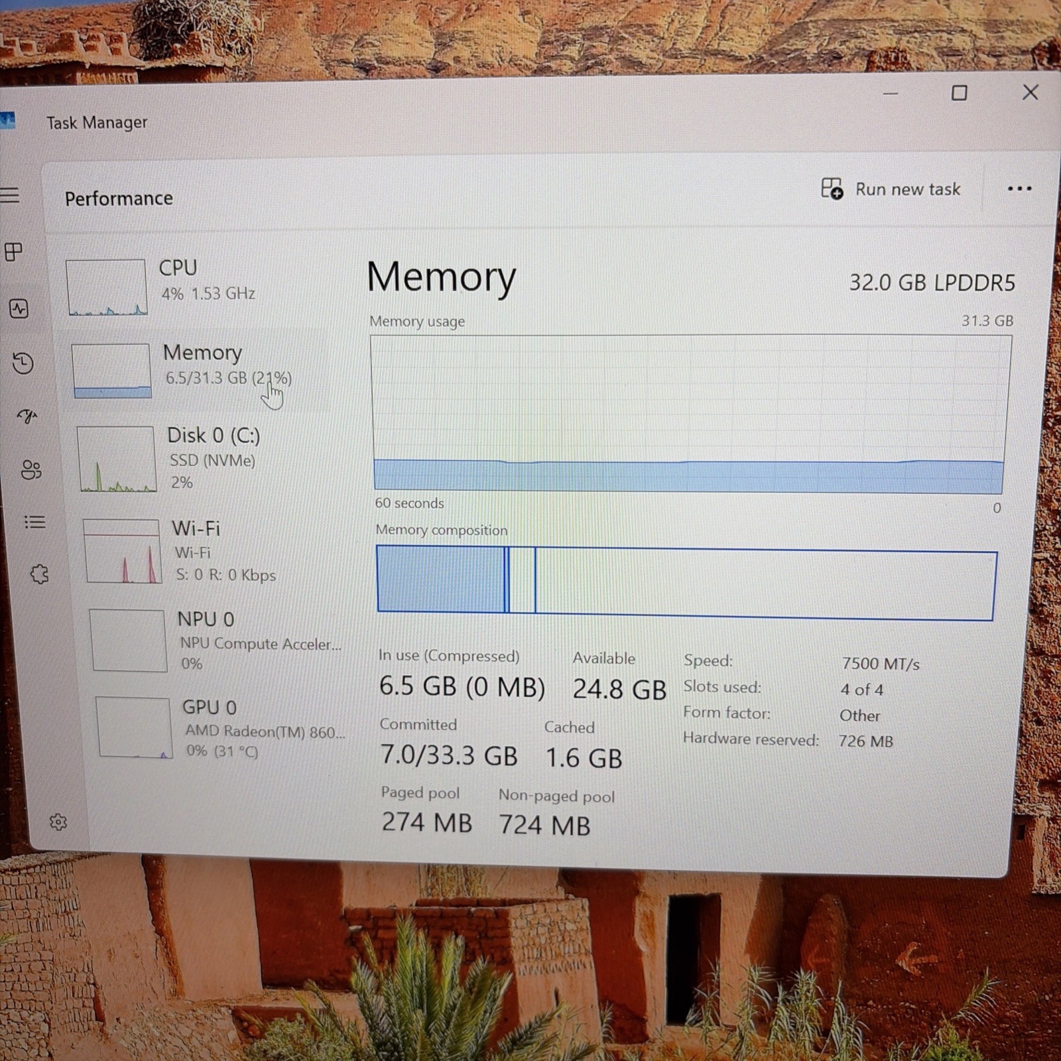Select the NPU 0 performance item

click(x=216, y=641)
